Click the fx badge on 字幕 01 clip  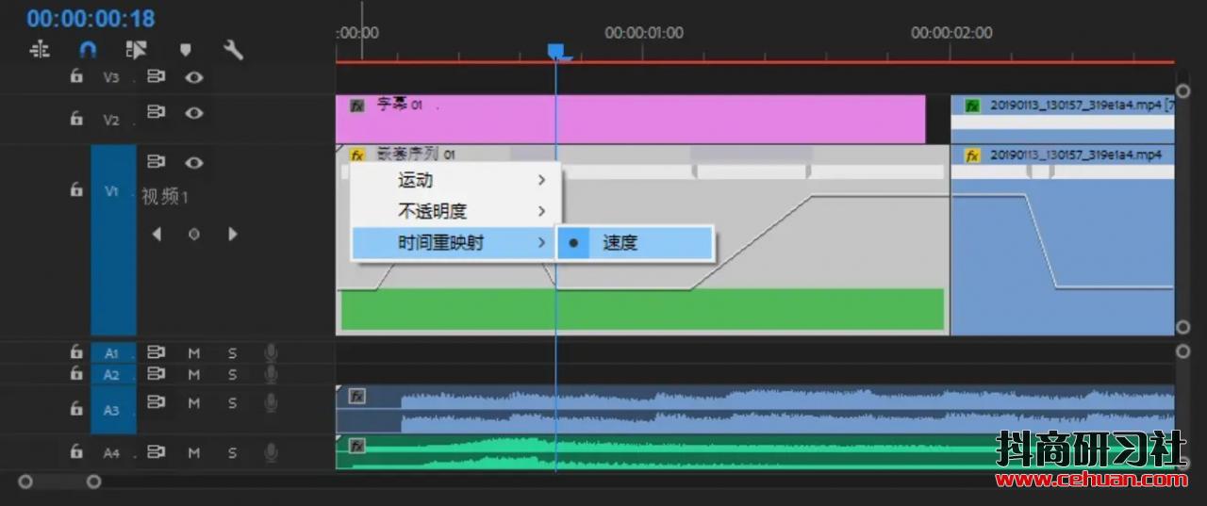(357, 106)
